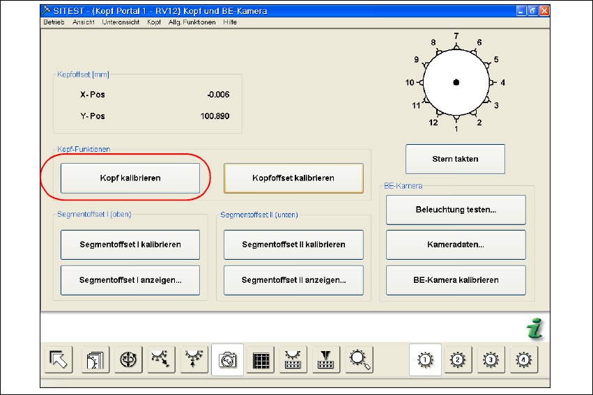
Task: Click the star head with magnifier icon
Action: click(360, 359)
